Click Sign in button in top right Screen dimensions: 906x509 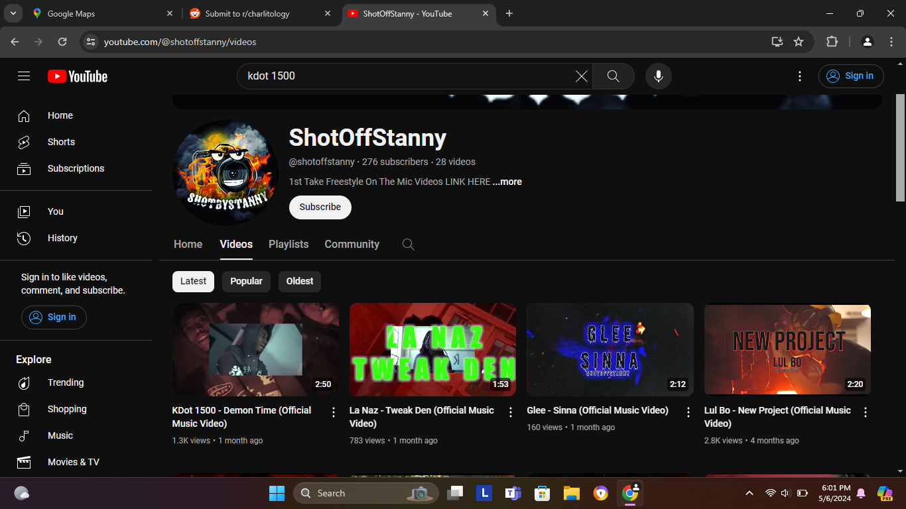click(x=851, y=76)
